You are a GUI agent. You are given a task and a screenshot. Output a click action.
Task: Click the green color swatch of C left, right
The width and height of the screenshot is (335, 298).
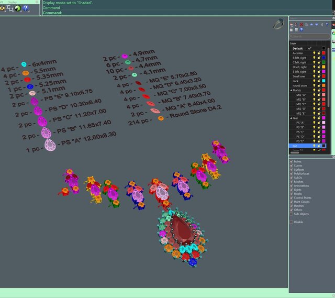click(x=323, y=62)
